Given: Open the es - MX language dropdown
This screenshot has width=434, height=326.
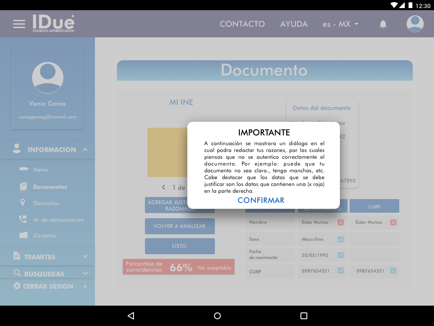Looking at the screenshot, I should [x=340, y=24].
